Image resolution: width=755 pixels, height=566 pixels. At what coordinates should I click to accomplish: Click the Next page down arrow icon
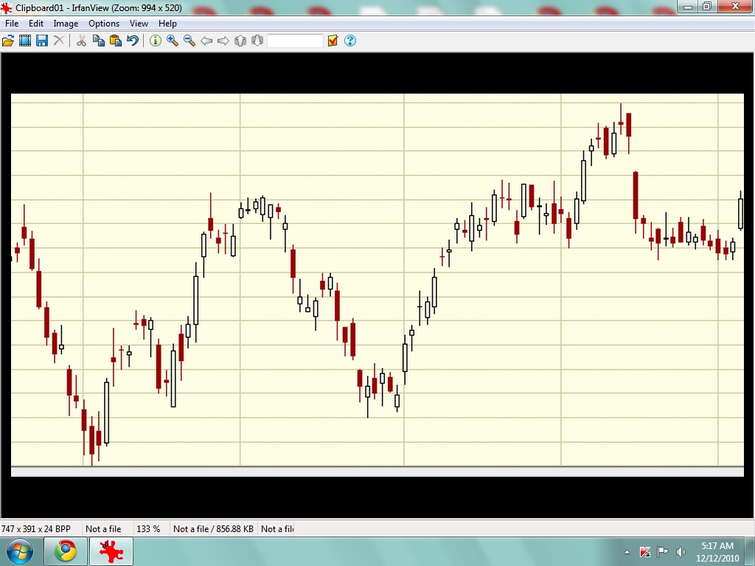point(257,41)
